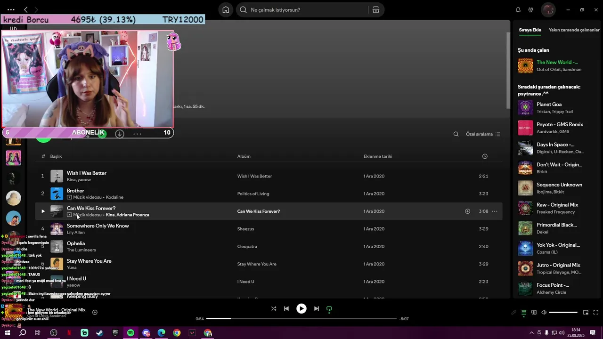Open the Browse icon in search bar

(375, 10)
